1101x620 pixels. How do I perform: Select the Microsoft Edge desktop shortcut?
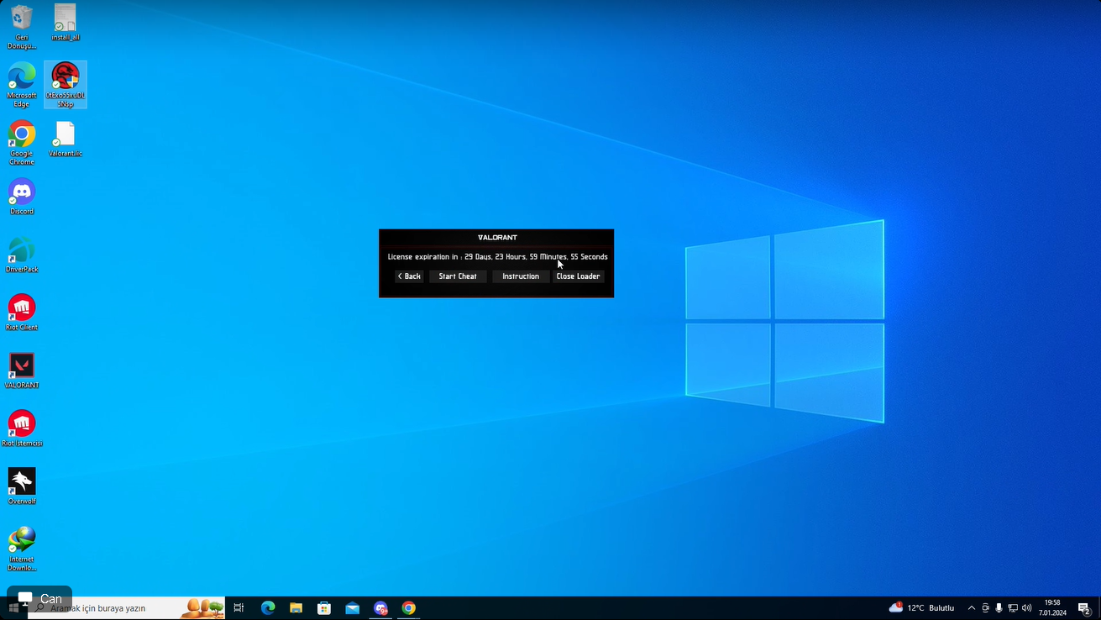tap(22, 85)
